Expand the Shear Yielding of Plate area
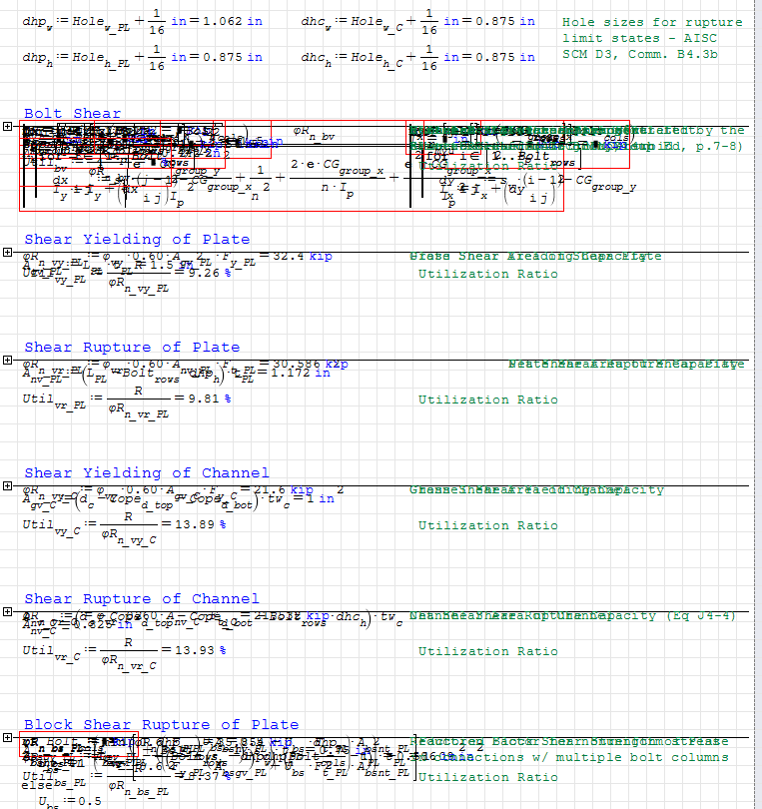 pyautogui.click(x=8, y=254)
